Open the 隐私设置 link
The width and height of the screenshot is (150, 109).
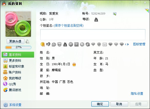click(x=137, y=94)
